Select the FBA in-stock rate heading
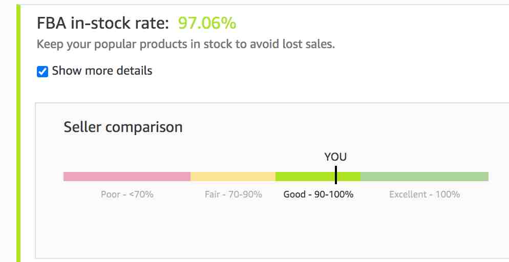This screenshot has height=262, width=509. 102,23
